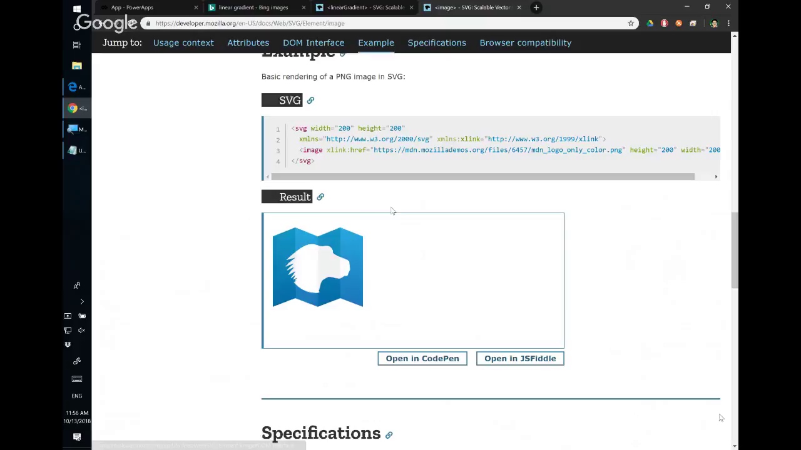801x450 pixels.
Task: Click the anchor link icon beside SVG heading
Action: [310, 100]
